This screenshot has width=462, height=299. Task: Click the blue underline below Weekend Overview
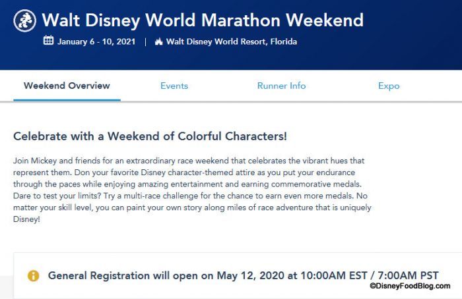[67, 99]
